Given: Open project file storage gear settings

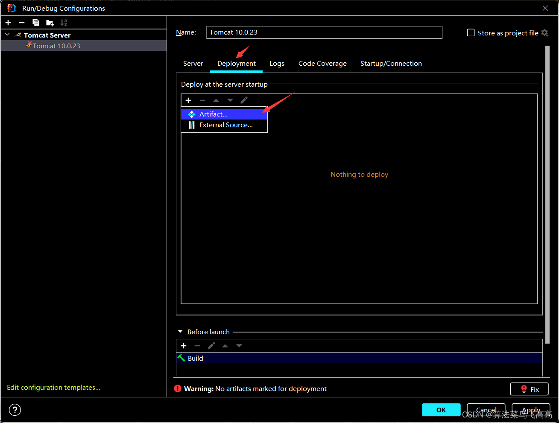Looking at the screenshot, I should pyautogui.click(x=544, y=33).
